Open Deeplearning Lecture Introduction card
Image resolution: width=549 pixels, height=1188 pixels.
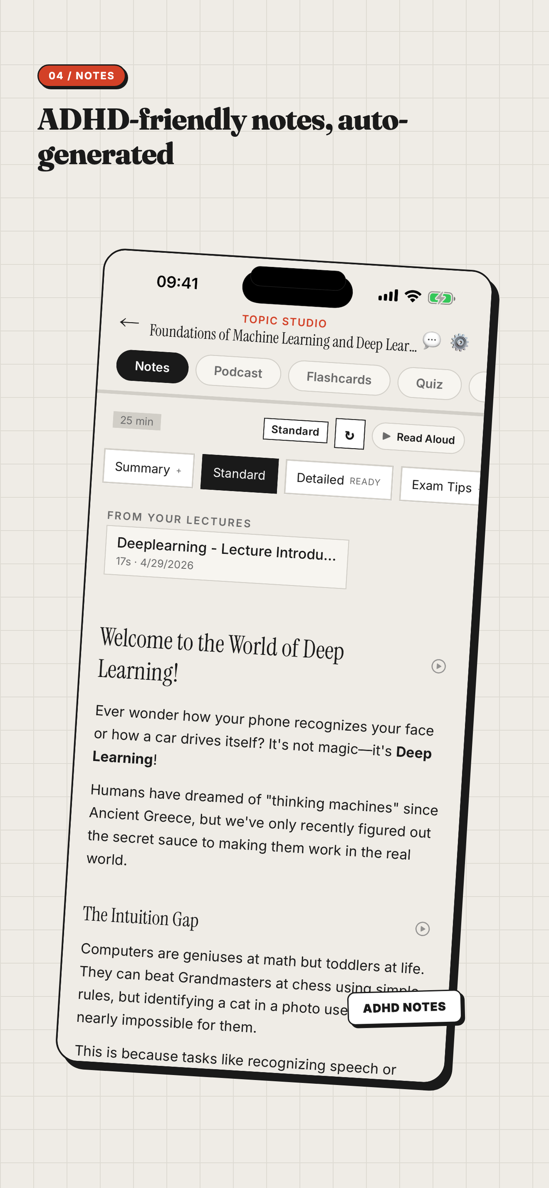click(x=226, y=556)
